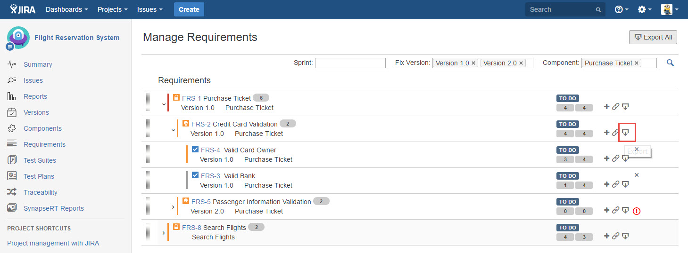The image size is (688, 253).
Task: Open the Projects menu
Action: coord(112,9)
